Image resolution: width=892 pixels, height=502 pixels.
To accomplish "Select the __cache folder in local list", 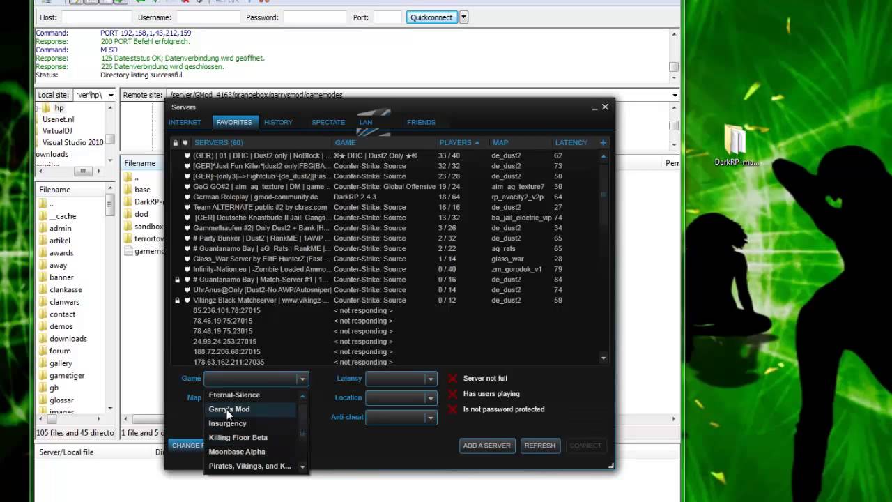I will [x=63, y=216].
